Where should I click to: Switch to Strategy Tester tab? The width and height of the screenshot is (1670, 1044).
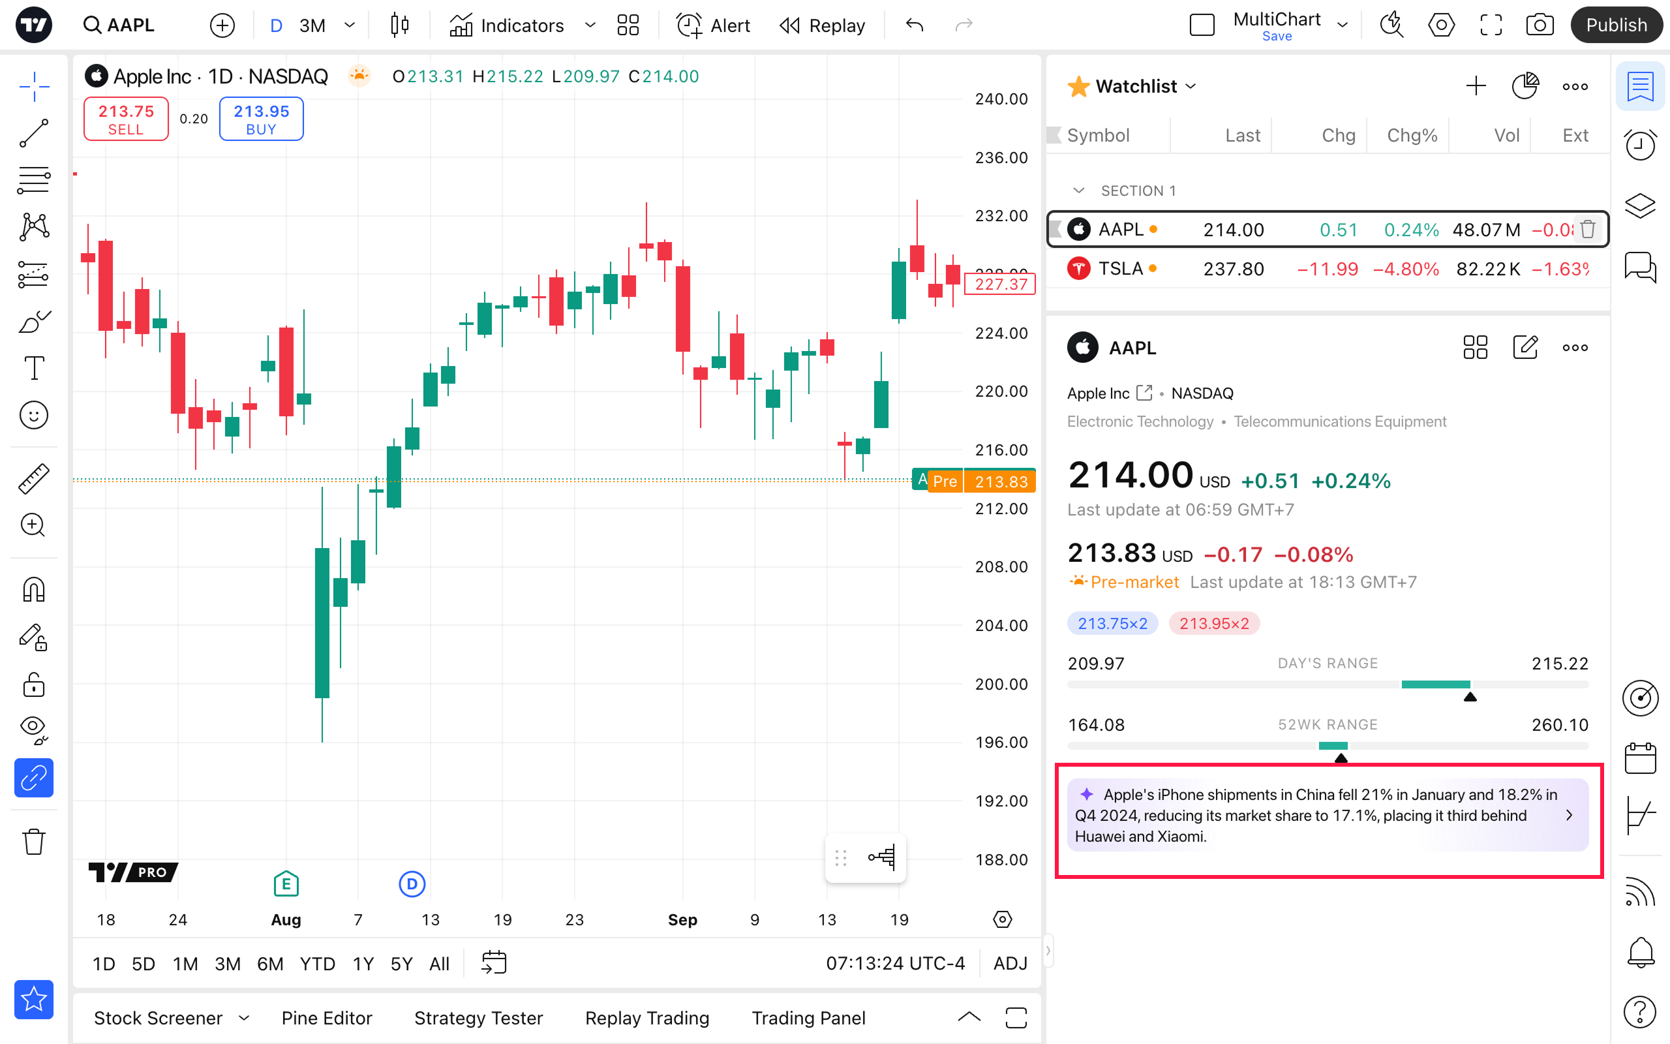(x=478, y=1018)
